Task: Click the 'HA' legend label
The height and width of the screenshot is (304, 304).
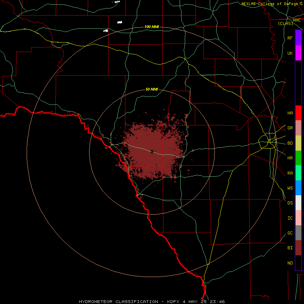Action: coord(290,113)
